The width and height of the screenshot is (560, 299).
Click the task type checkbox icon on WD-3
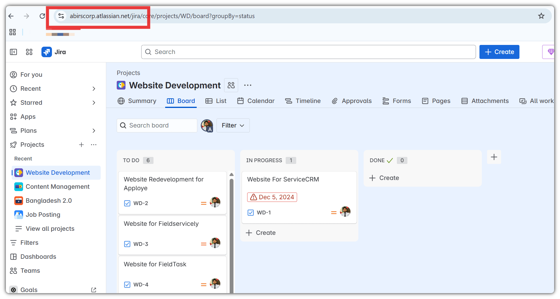pos(127,244)
